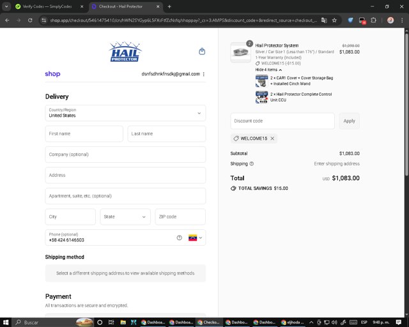
Task: Open the Windows Start menu
Action: coord(6,323)
